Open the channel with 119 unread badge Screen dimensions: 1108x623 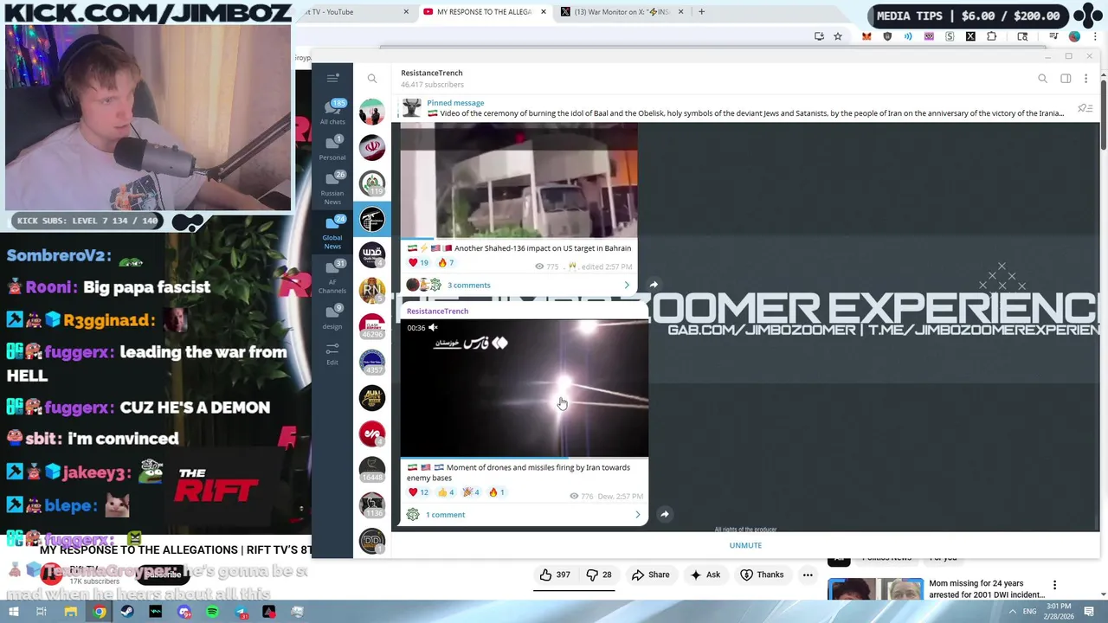pyautogui.click(x=372, y=184)
